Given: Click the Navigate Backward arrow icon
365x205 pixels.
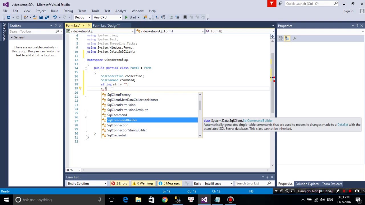Looking at the screenshot, I should click(x=9, y=17).
